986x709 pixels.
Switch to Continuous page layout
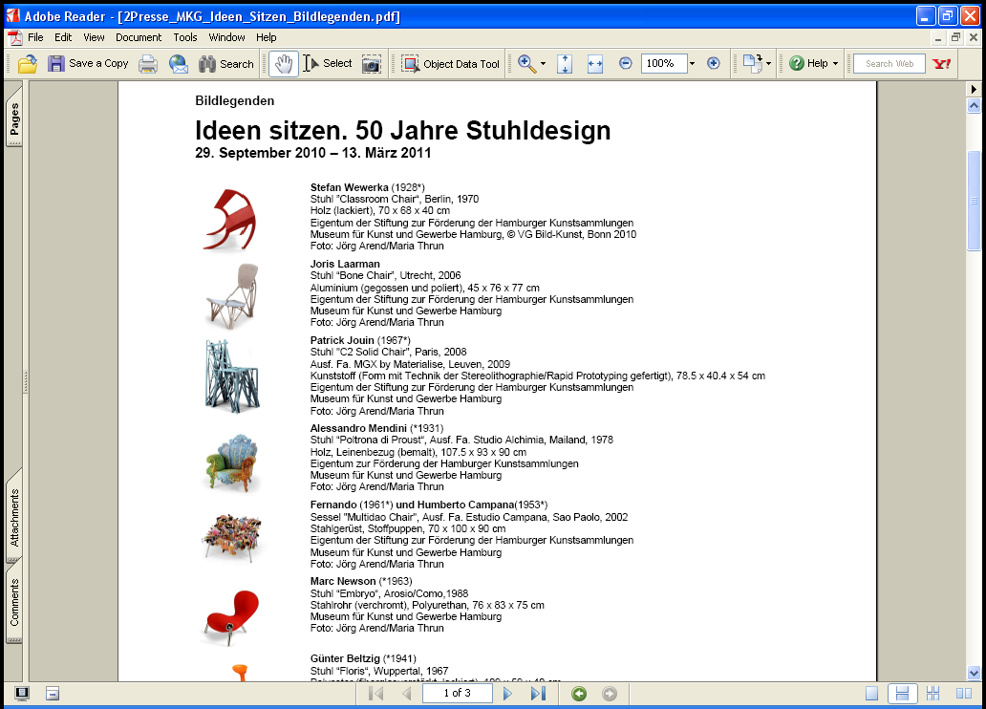[902, 694]
